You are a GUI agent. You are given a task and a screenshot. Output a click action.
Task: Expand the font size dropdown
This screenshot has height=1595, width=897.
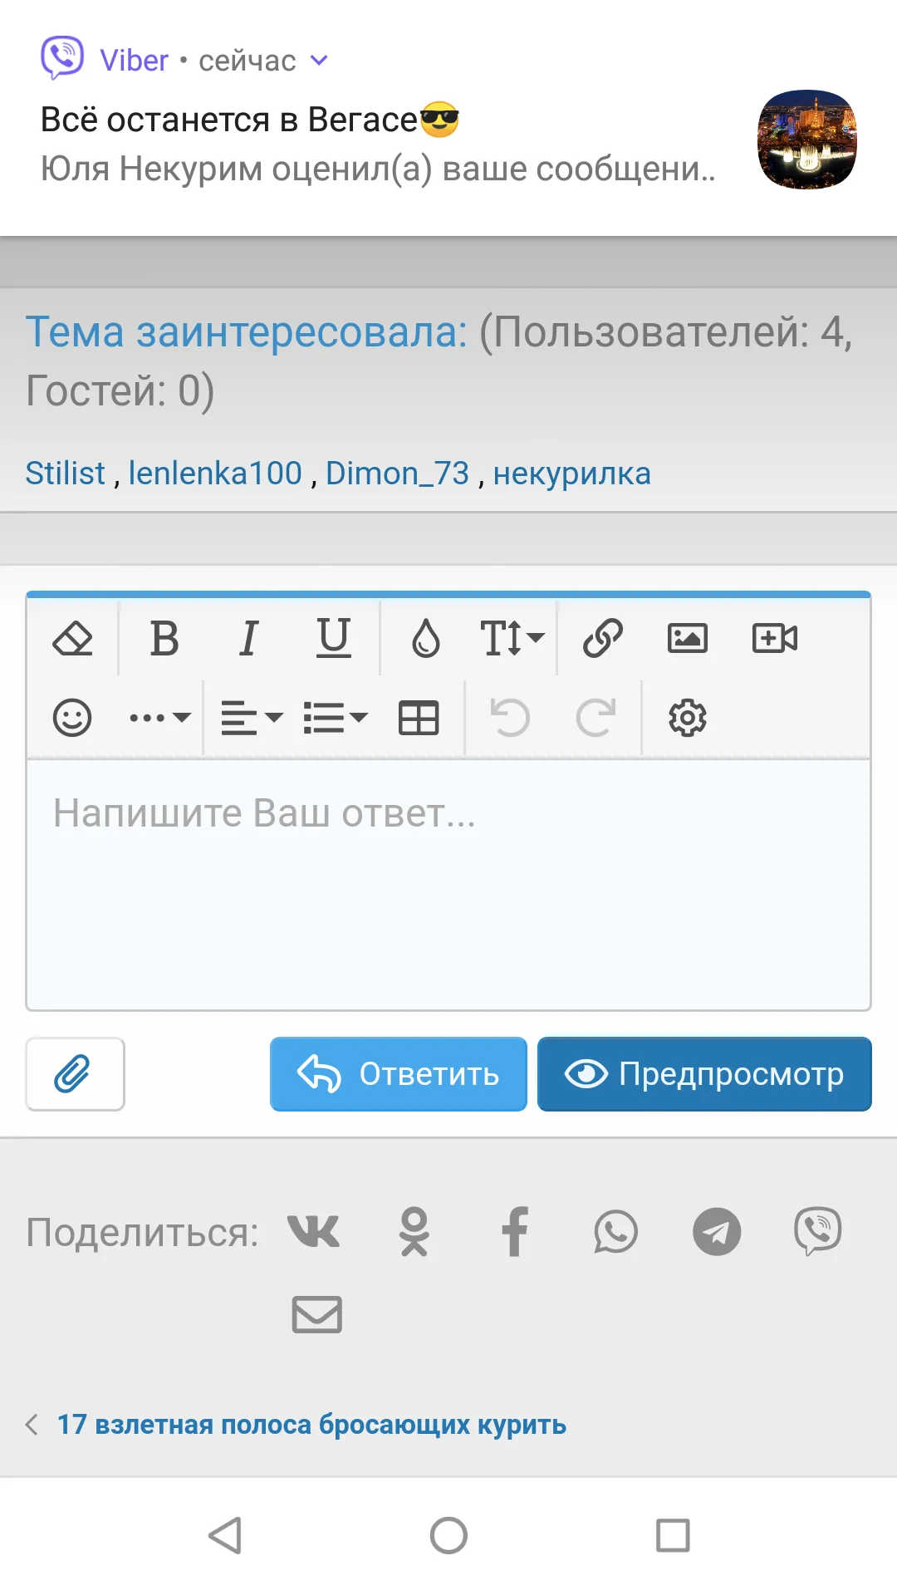tap(512, 639)
